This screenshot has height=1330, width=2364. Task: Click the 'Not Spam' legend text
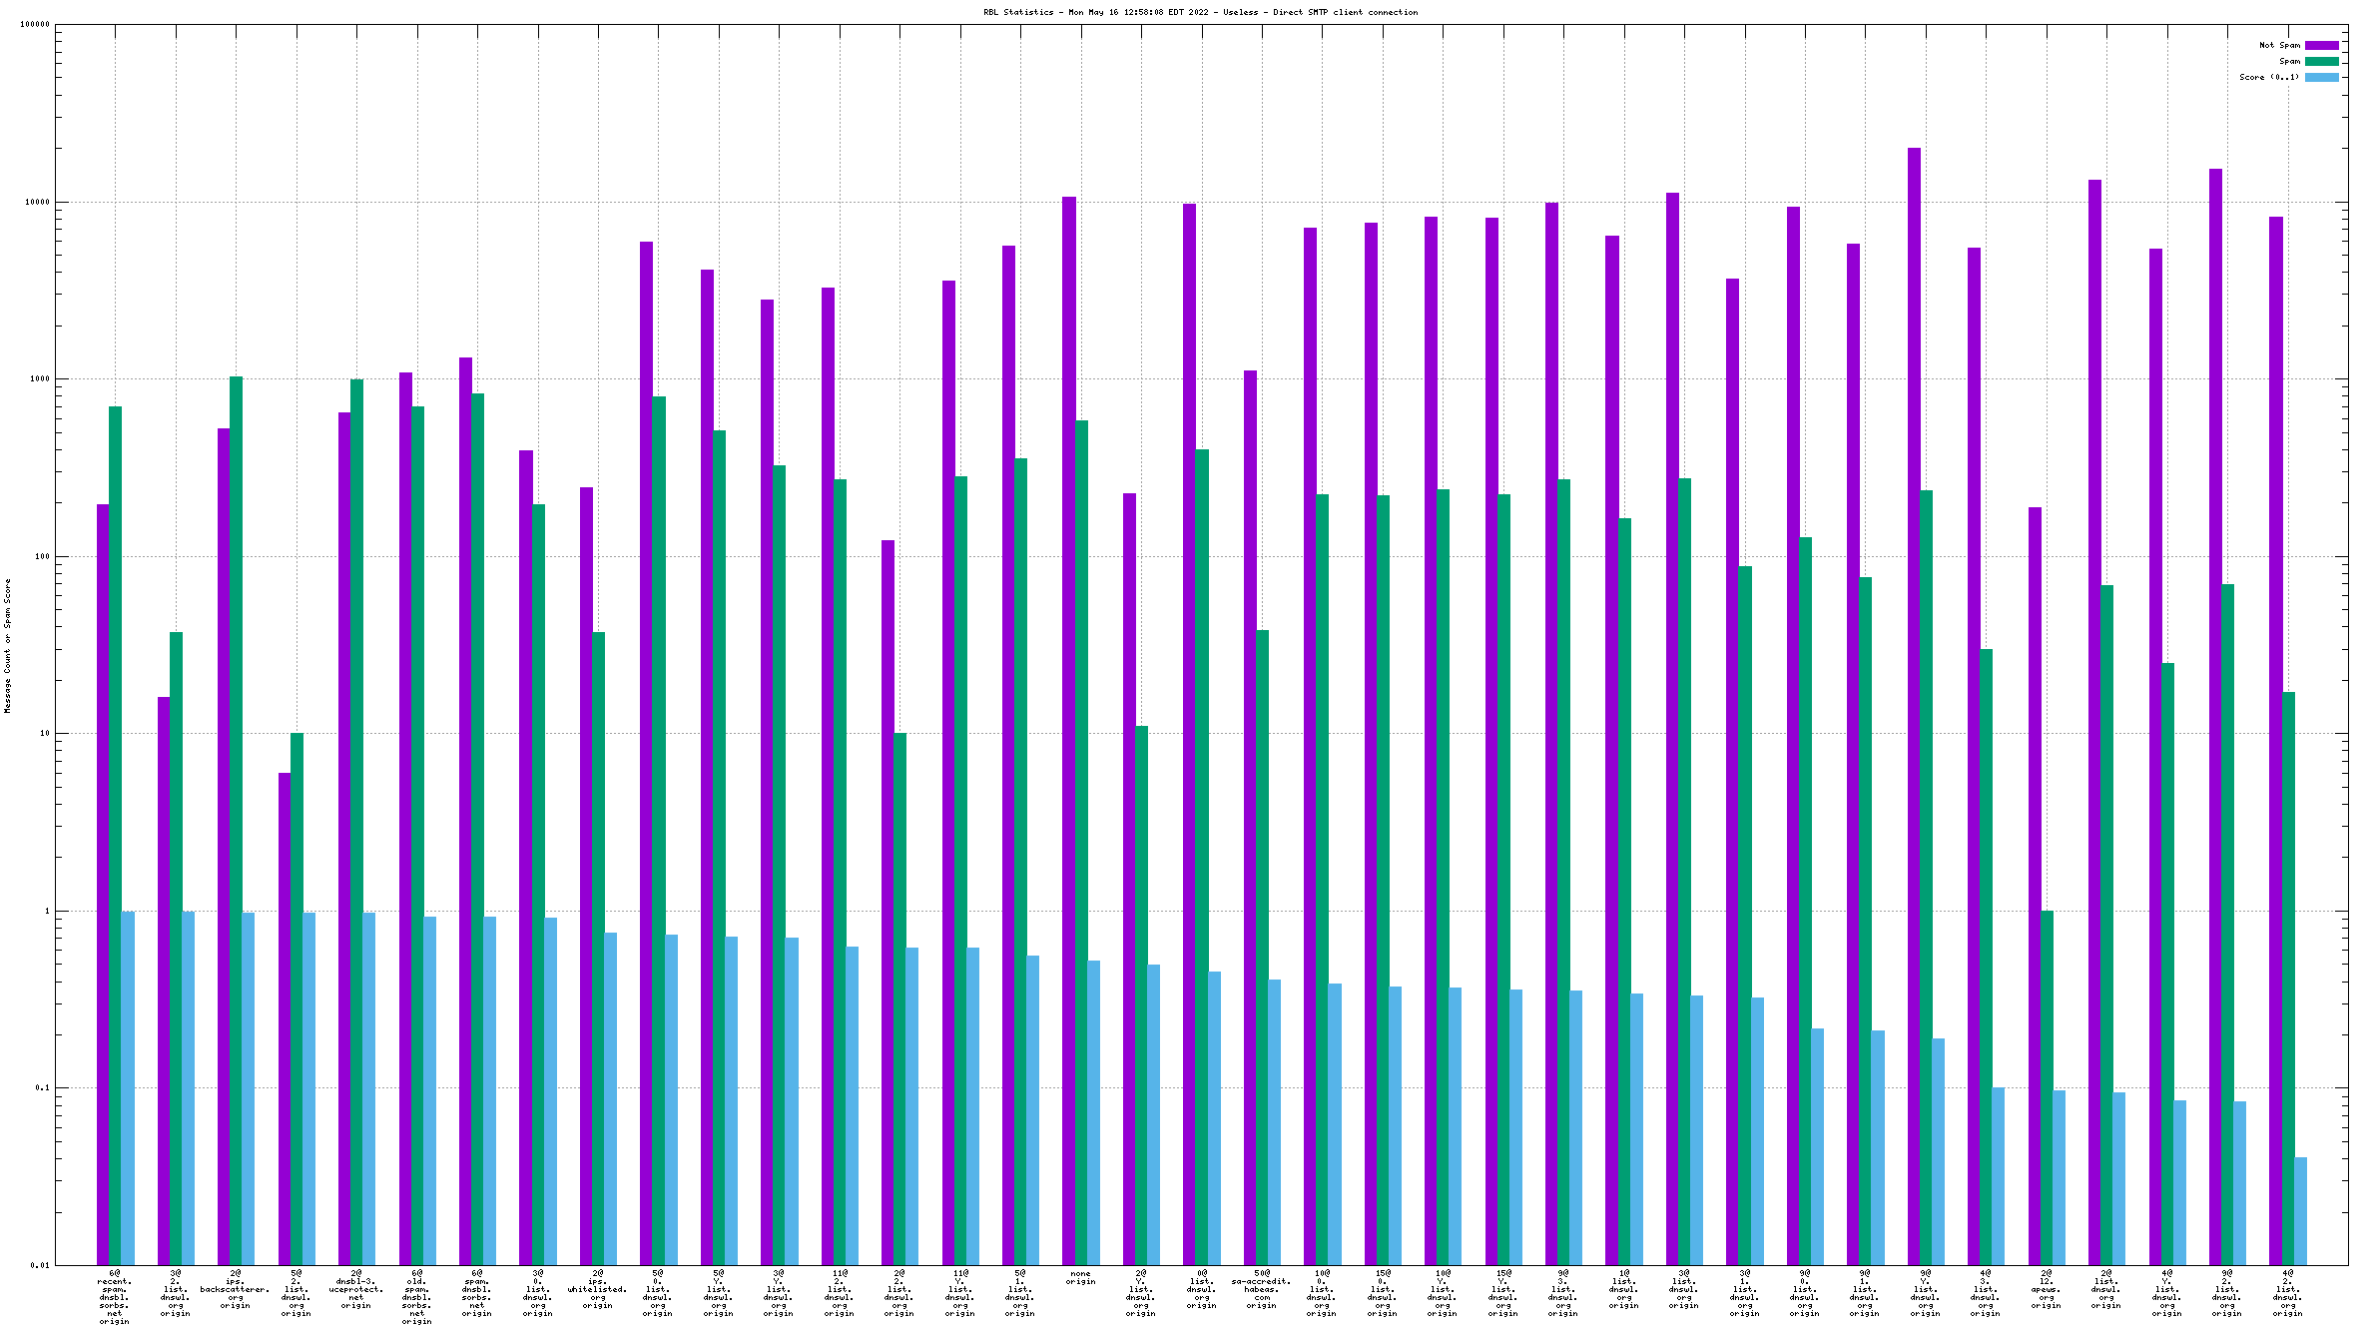click(x=2279, y=45)
